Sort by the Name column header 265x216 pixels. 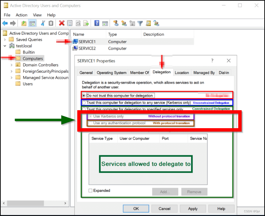point(88,34)
